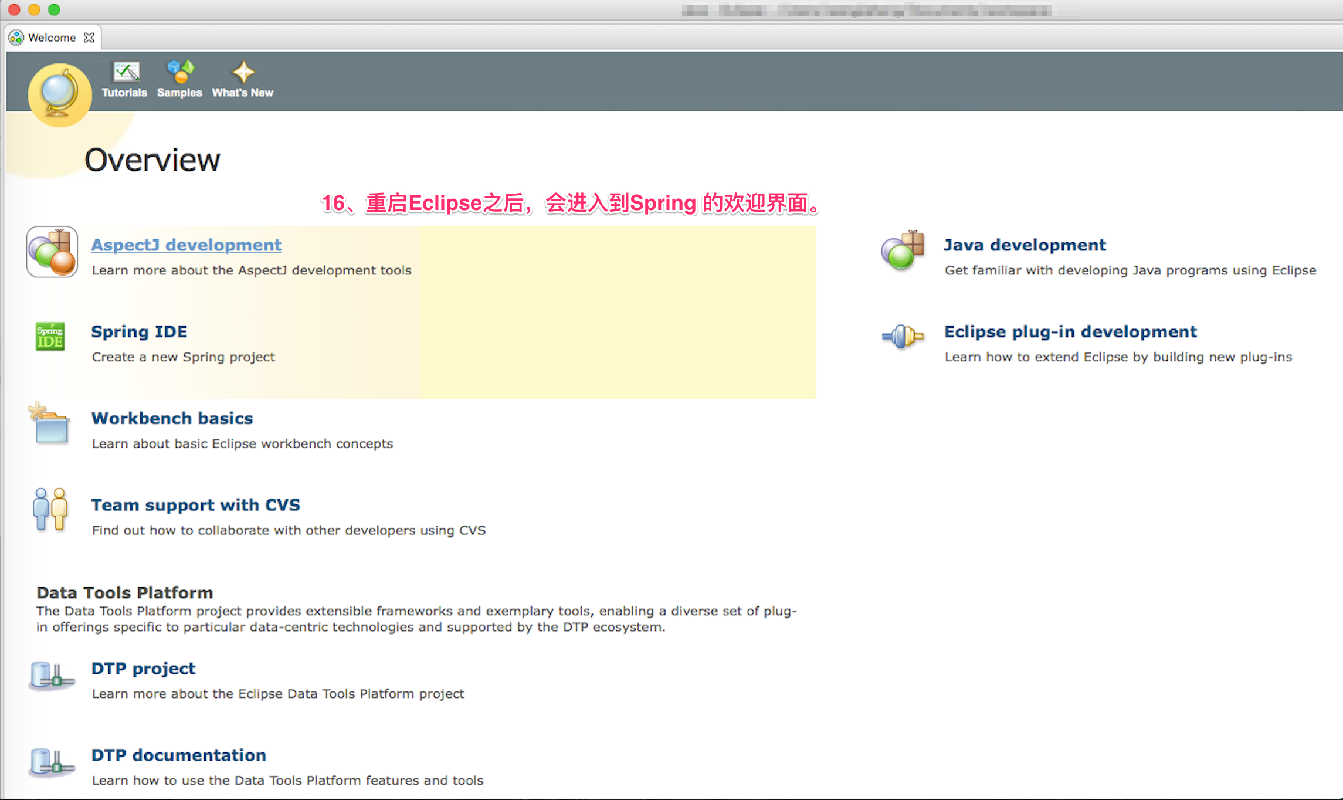
Task: Click the green zoom window button
Action: pyautogui.click(x=54, y=9)
